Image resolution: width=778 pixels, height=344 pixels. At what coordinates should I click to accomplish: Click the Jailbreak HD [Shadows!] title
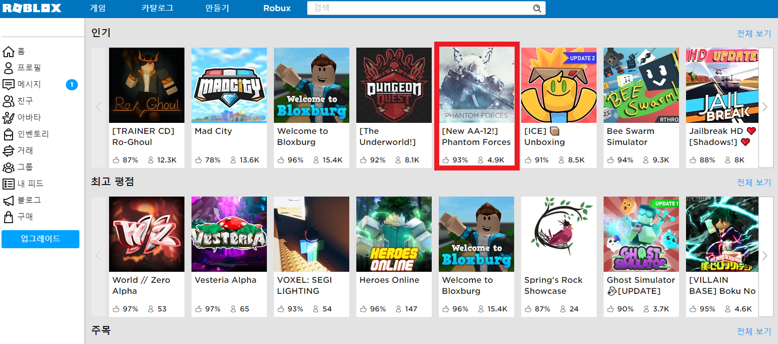(x=723, y=136)
